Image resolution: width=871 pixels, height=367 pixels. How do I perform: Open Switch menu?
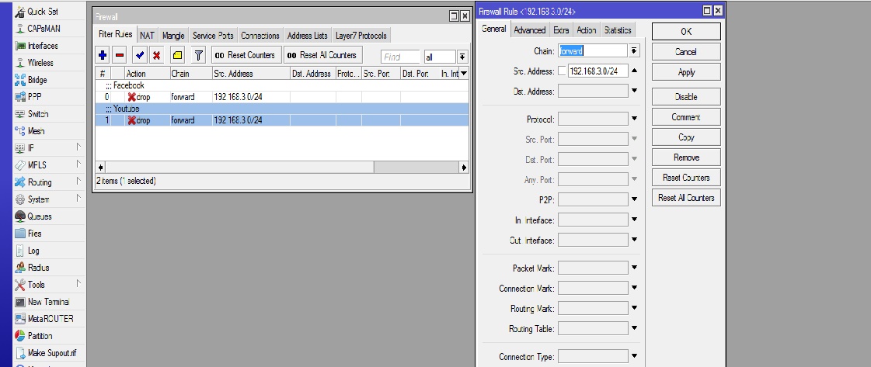38,114
